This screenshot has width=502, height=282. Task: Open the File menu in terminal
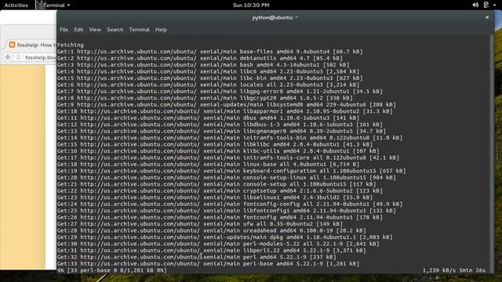(x=64, y=30)
